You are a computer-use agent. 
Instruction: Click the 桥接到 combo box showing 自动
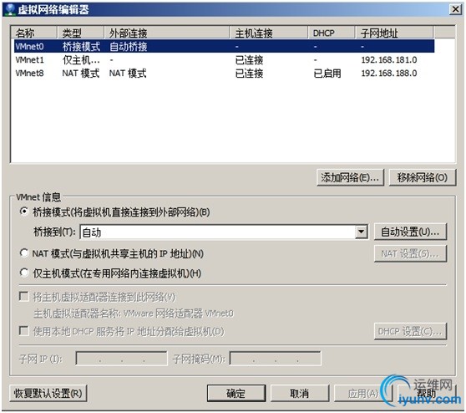tap(224, 232)
